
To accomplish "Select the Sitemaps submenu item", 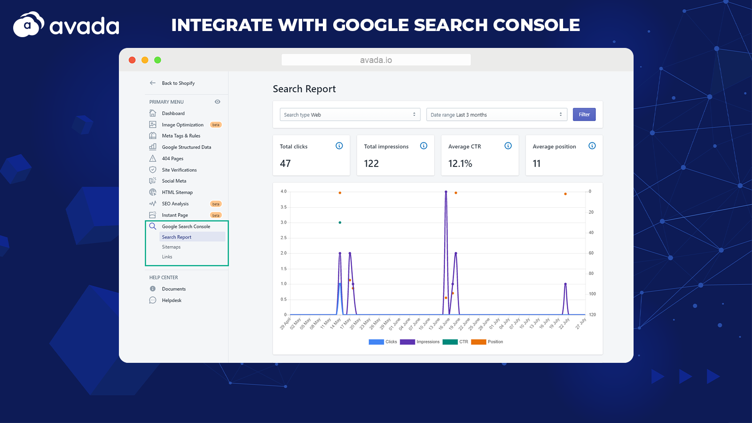I will click(x=171, y=247).
